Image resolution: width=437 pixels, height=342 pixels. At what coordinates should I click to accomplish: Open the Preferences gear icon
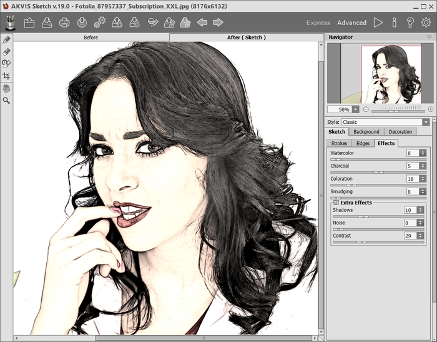[426, 23]
